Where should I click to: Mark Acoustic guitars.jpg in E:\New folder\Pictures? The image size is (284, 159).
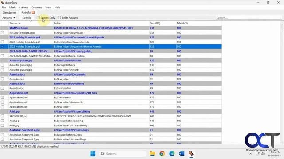(2, 70)
